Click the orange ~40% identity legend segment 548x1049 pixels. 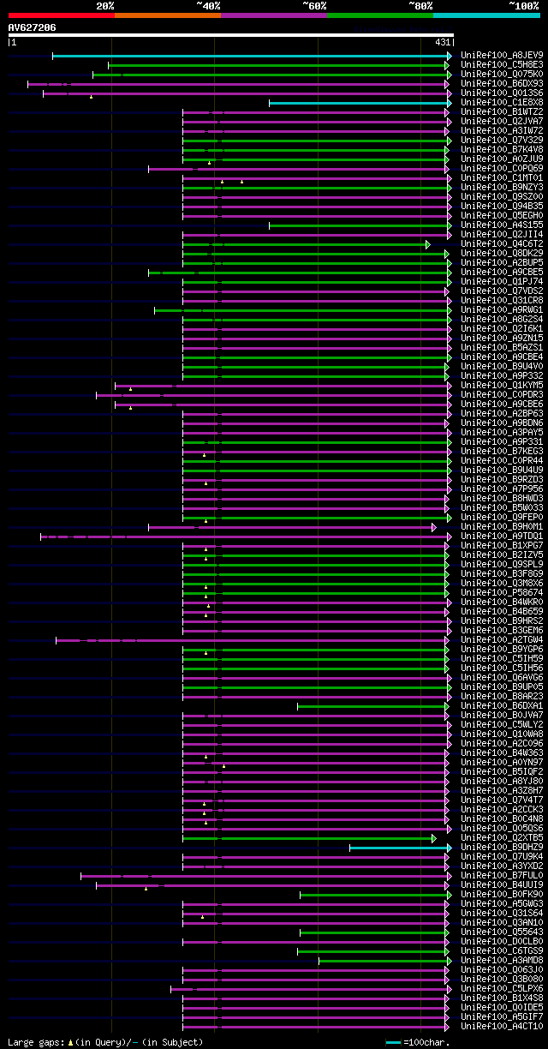click(167, 15)
